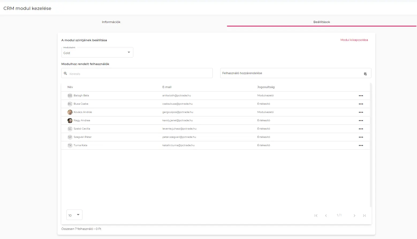Click the Modul kikapcsolása link

pyautogui.click(x=354, y=40)
